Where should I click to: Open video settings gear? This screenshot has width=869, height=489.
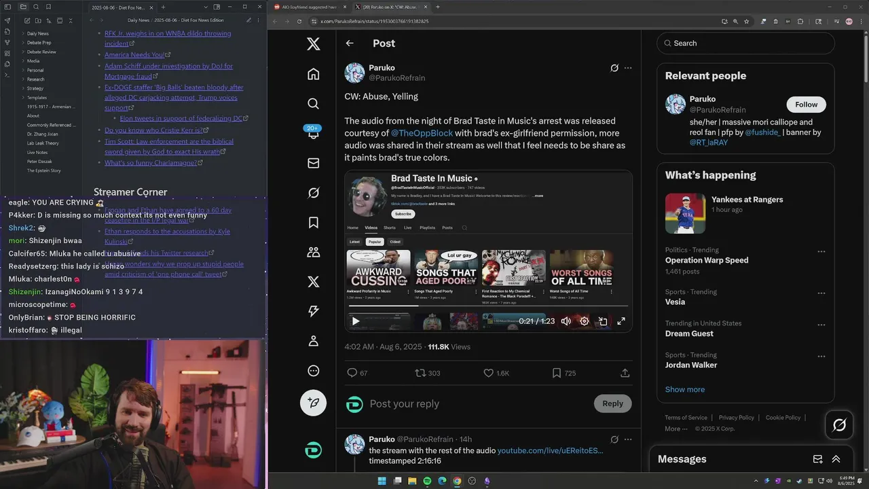click(x=585, y=321)
